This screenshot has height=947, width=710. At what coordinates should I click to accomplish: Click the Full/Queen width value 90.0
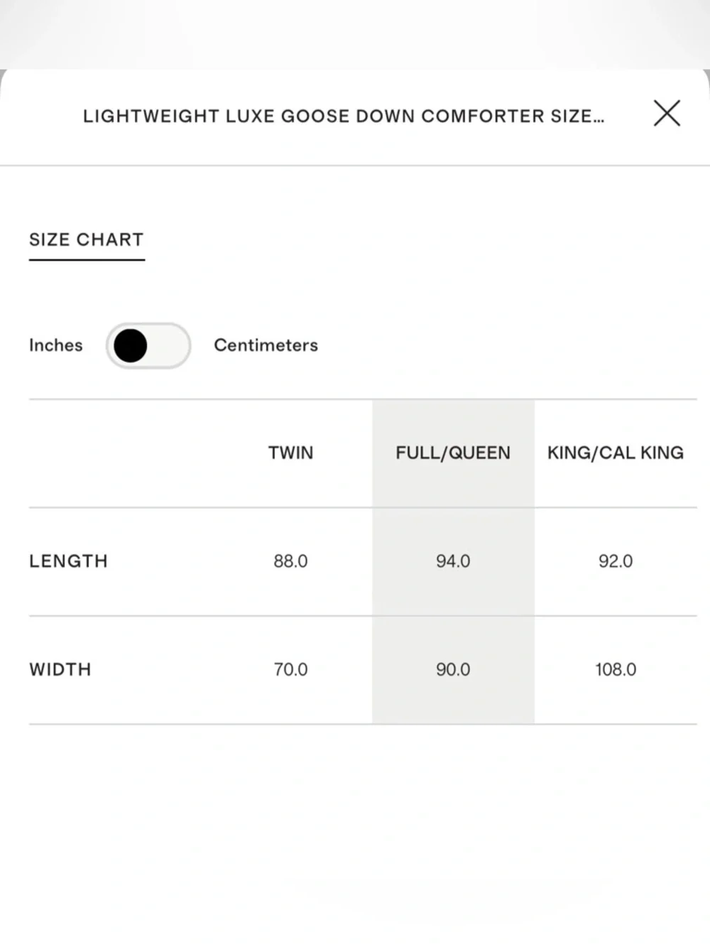pyautogui.click(x=453, y=669)
